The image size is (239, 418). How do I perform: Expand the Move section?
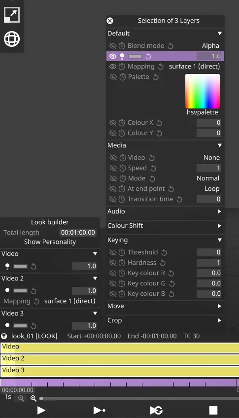pos(220,306)
